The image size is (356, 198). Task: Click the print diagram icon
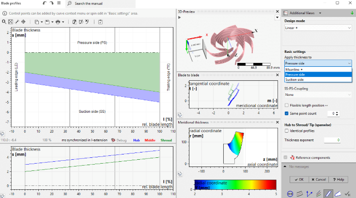pos(58,22)
